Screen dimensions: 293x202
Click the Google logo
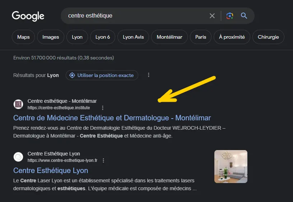(28, 16)
